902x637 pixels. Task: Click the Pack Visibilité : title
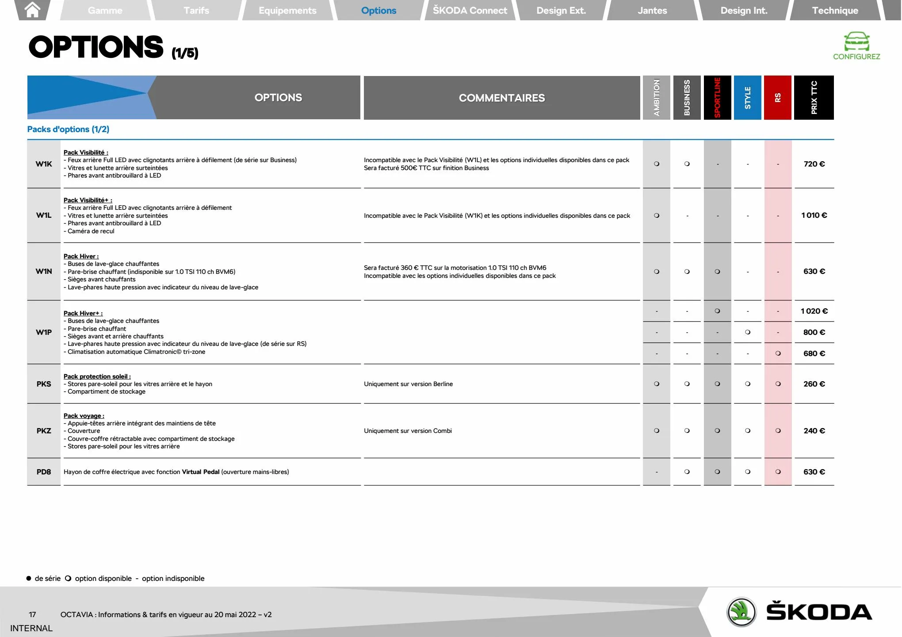click(x=86, y=152)
